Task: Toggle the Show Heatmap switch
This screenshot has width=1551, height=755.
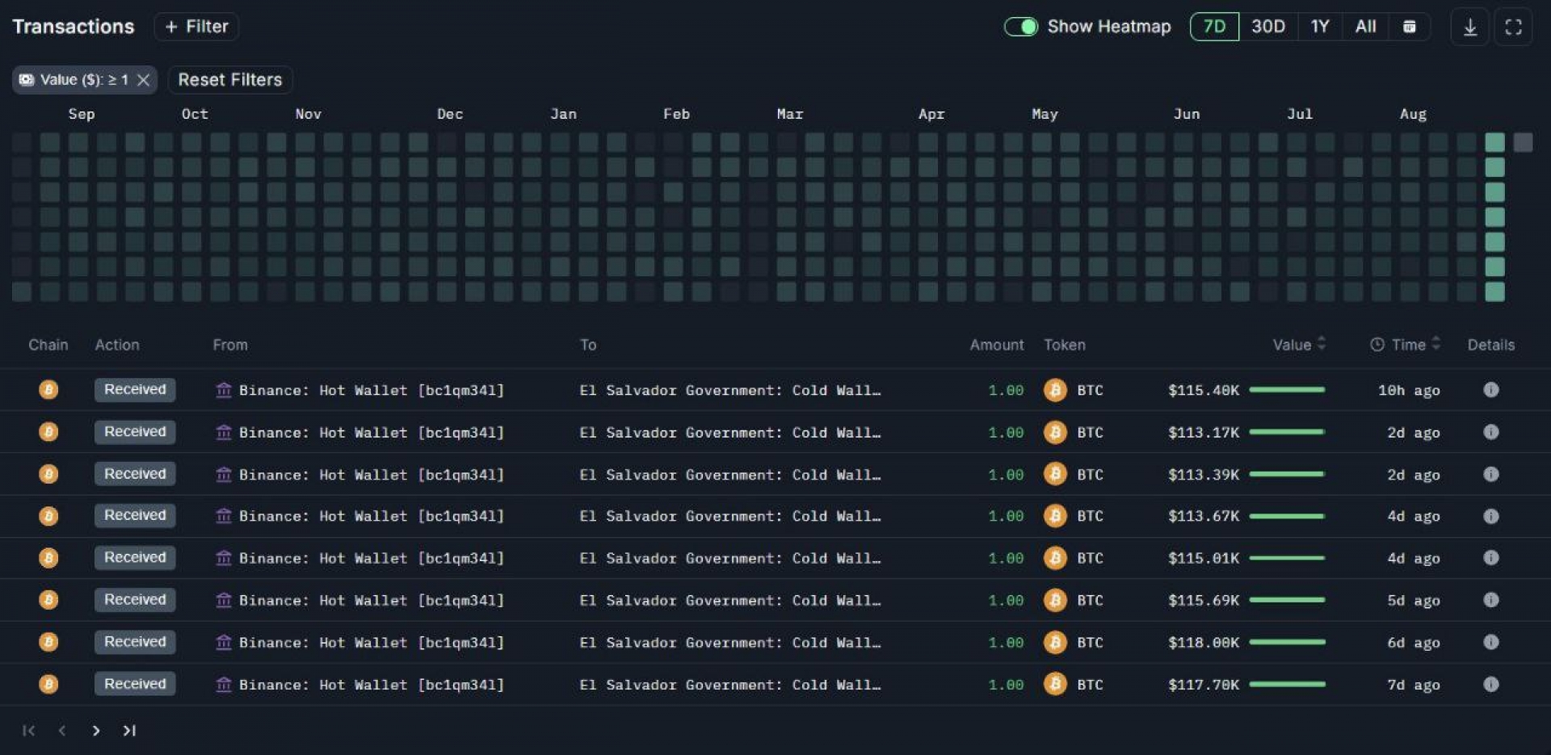Action: pos(1021,27)
